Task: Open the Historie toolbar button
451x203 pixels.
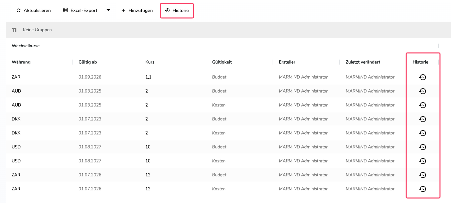Action: (177, 11)
